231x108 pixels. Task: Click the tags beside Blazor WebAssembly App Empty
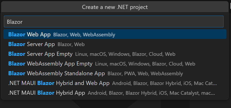(145, 64)
